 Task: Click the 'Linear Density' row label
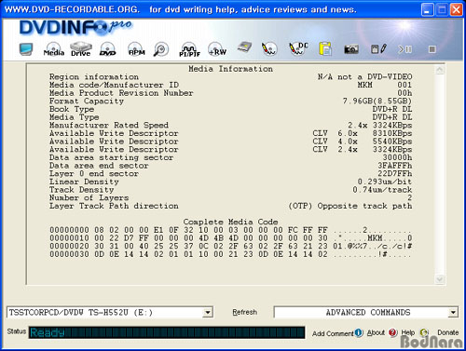pyautogui.click(x=84, y=182)
